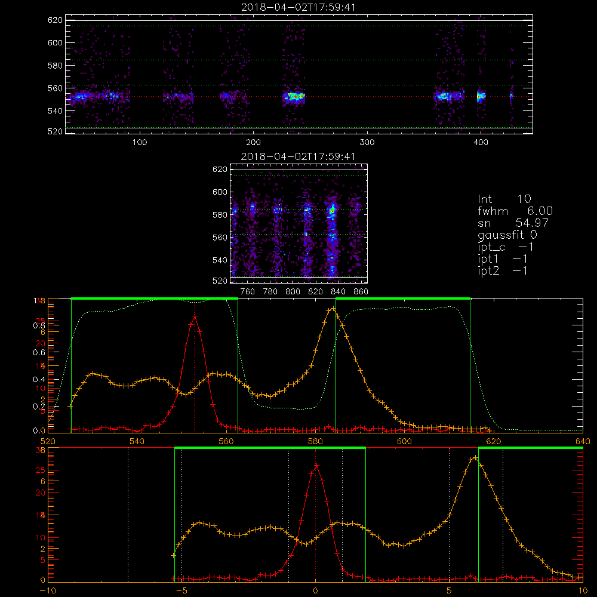The width and height of the screenshot is (597, 597).
Task: Click x-axis label 300 of top image plot
Action: [367, 143]
